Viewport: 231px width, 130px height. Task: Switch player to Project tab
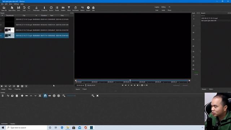coord(84,89)
